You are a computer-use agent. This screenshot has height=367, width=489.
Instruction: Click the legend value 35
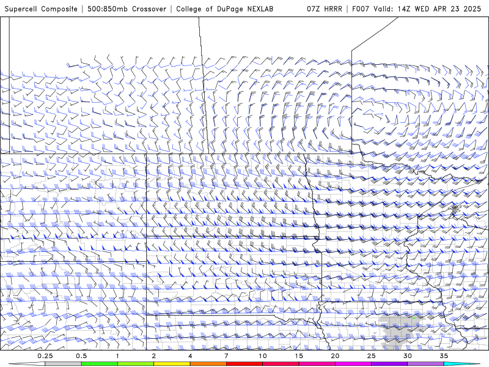point(444,356)
